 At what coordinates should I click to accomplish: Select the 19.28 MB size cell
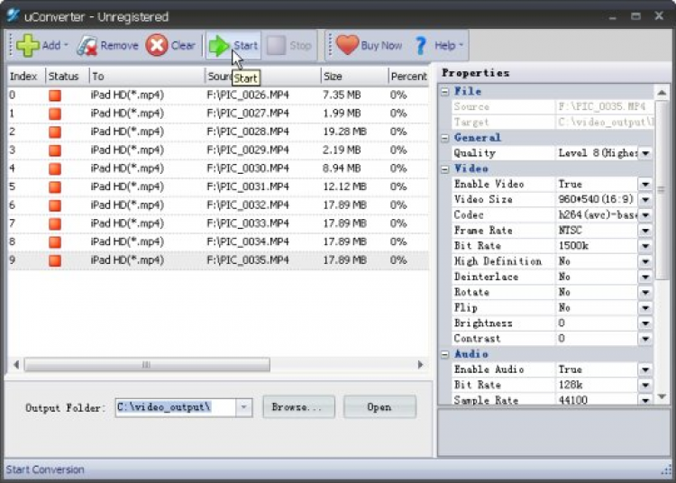[344, 132]
